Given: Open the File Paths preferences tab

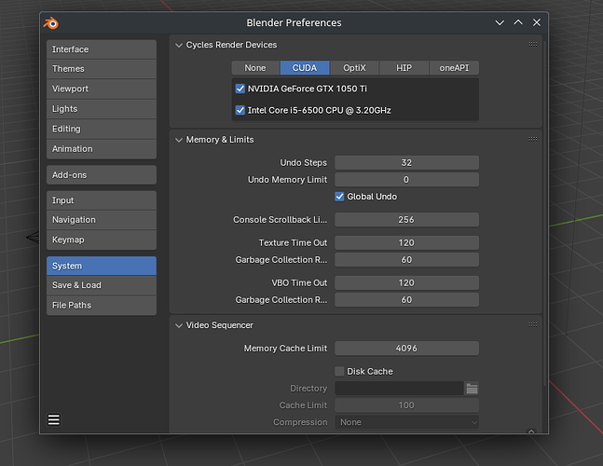Looking at the screenshot, I should (x=102, y=306).
